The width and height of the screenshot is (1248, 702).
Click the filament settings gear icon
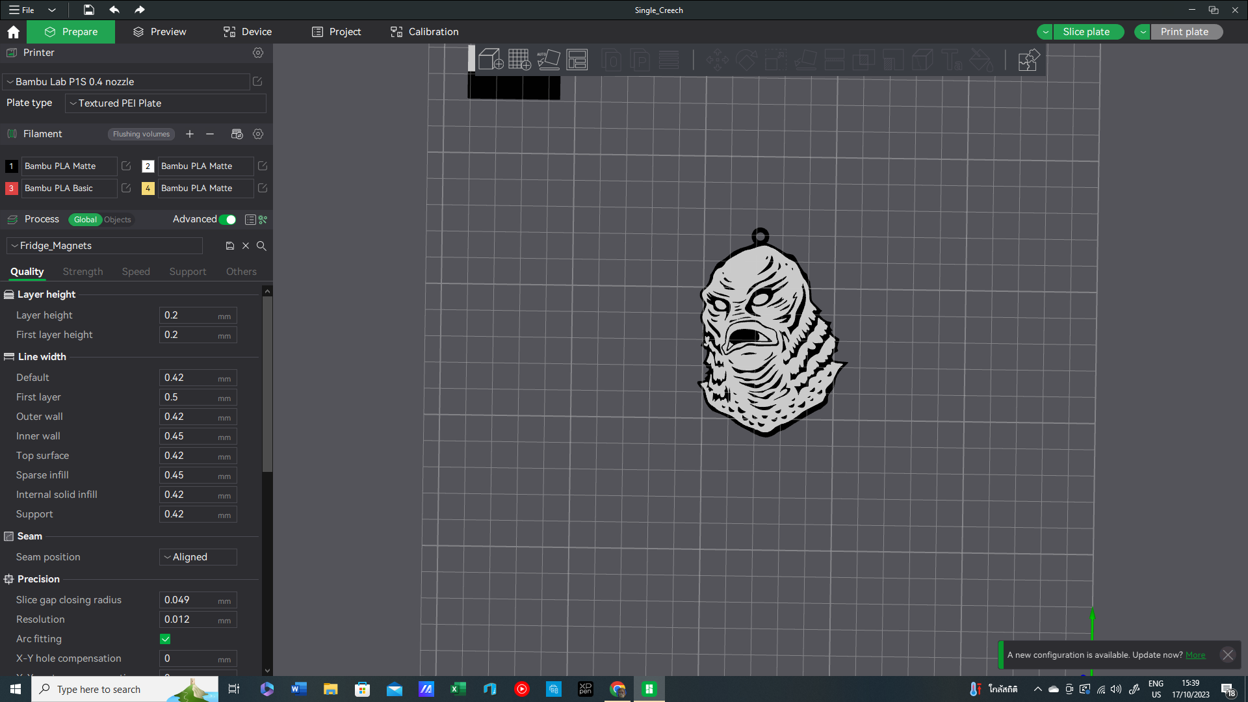click(x=258, y=134)
